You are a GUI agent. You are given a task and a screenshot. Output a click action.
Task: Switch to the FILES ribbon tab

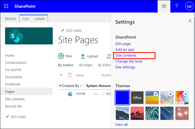26,19
